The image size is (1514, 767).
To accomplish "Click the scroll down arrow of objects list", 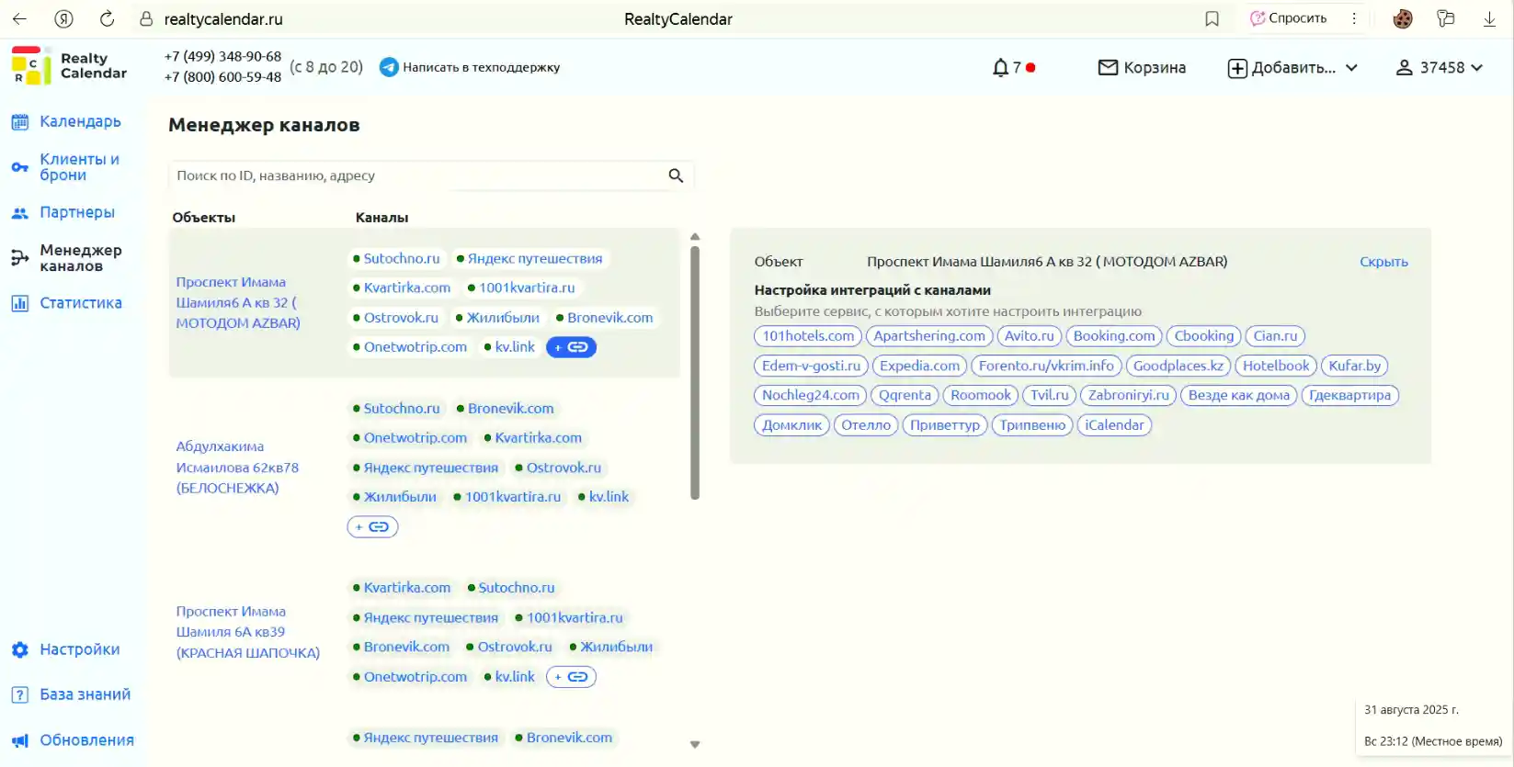I will tap(695, 745).
